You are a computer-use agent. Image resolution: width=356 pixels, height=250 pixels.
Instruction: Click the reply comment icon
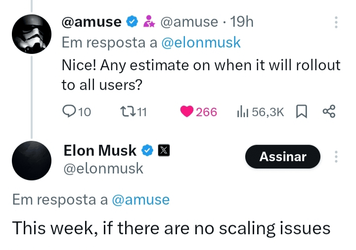[x=70, y=112]
